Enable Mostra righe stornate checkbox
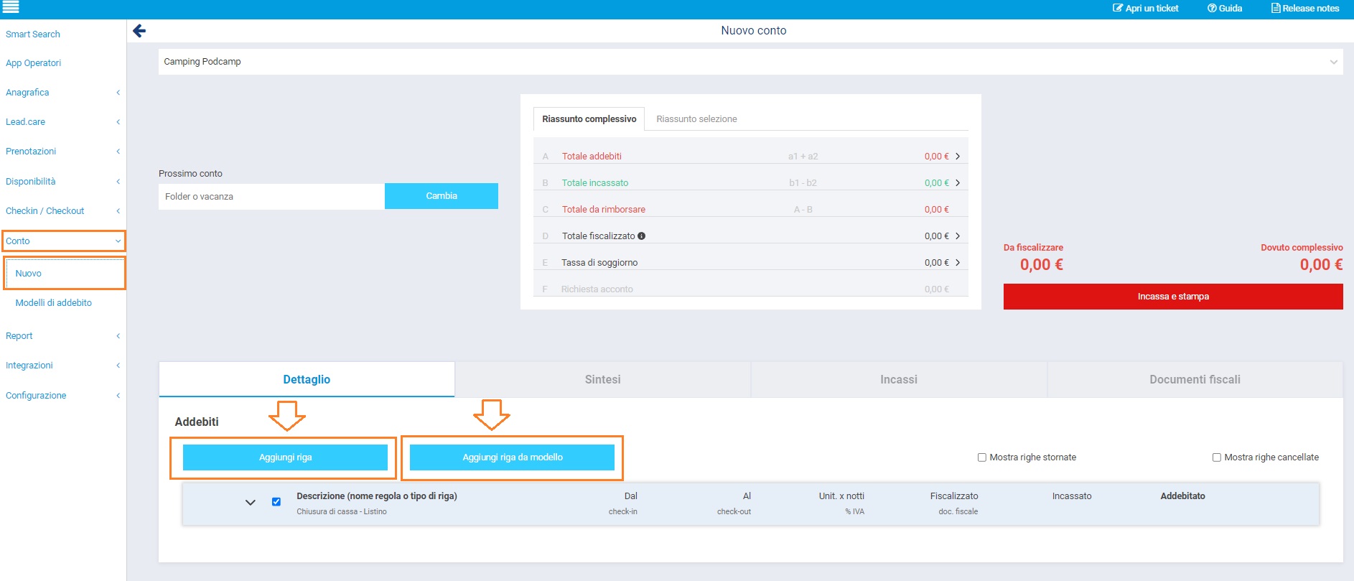Screen dimensions: 1354x581 (982, 457)
